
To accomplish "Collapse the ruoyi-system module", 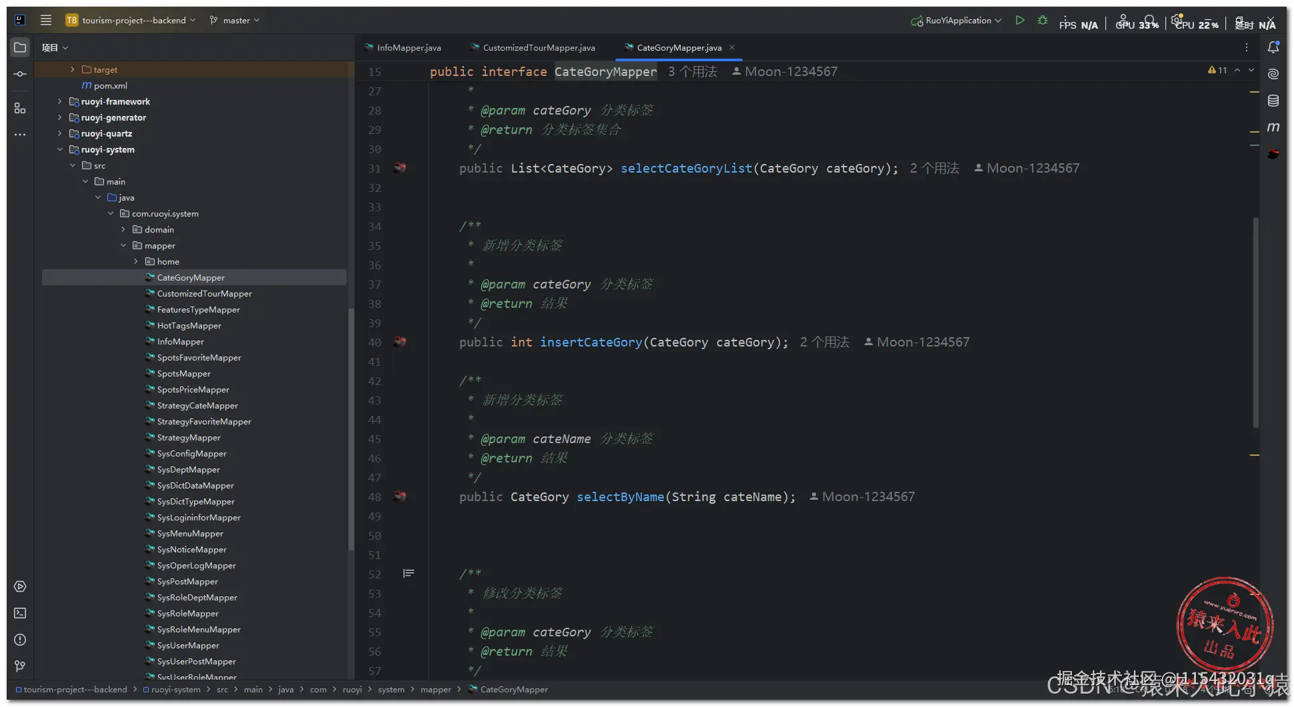I will pyautogui.click(x=60, y=149).
